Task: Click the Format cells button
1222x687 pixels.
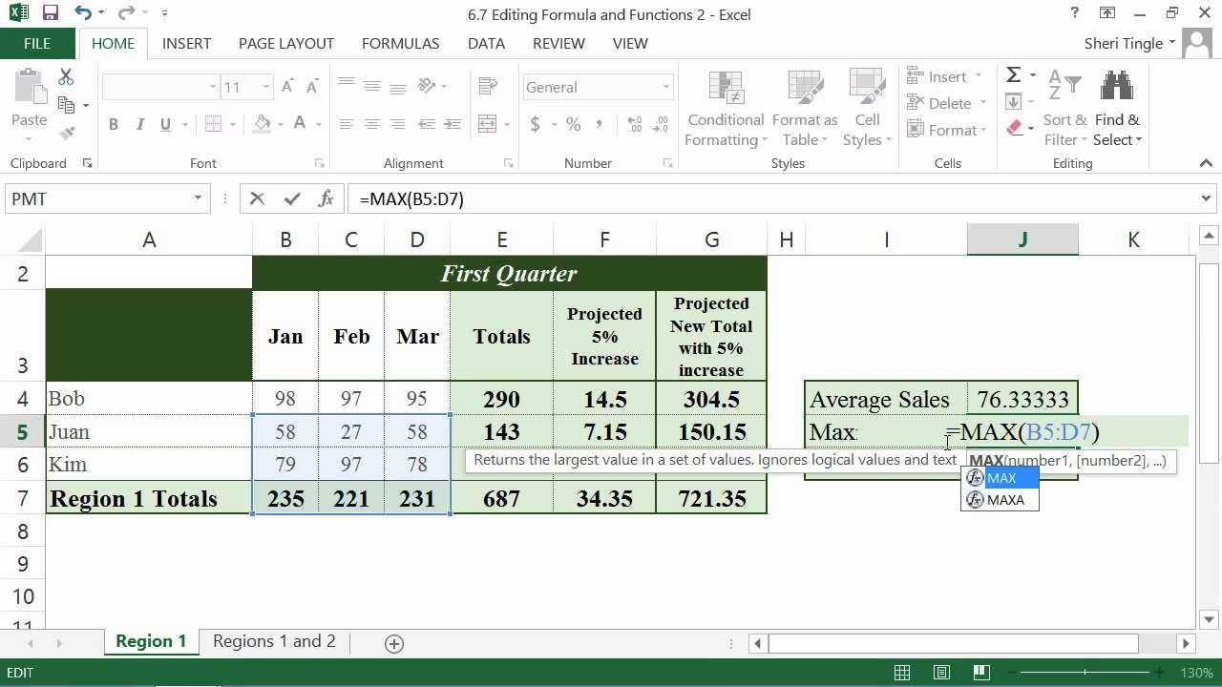Action: [x=947, y=130]
